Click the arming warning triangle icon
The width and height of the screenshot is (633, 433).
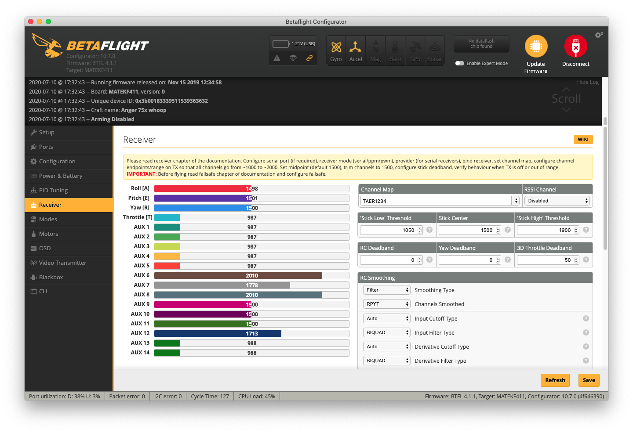tap(277, 58)
